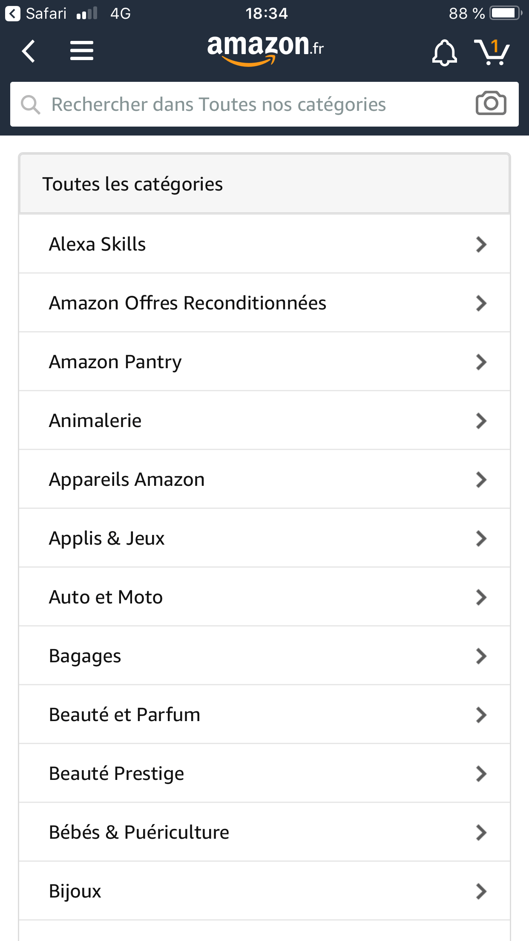This screenshot has width=529, height=941.
Task: Open Bébés & Puériculture category
Action: tap(139, 832)
